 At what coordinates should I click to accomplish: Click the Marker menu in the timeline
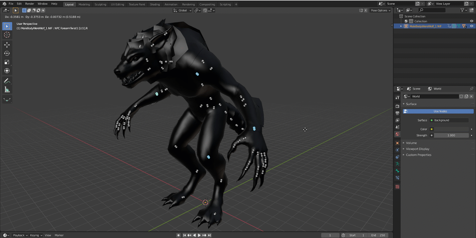59,235
